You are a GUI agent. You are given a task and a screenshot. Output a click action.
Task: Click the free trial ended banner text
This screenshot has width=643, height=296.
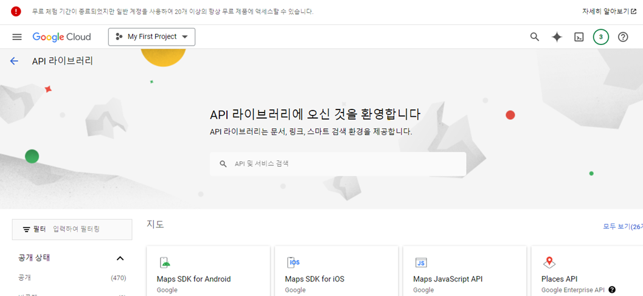tap(173, 12)
